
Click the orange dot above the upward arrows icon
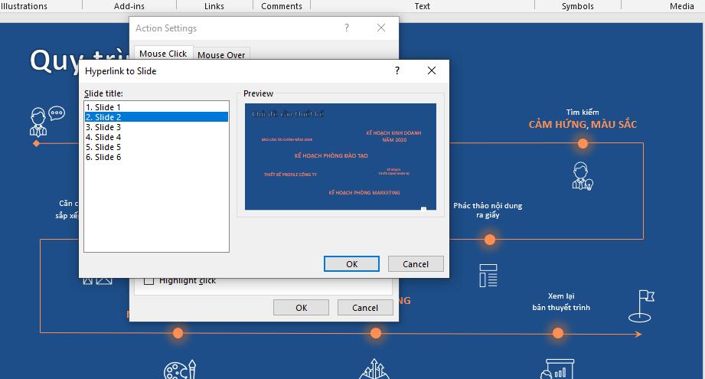coord(376,333)
